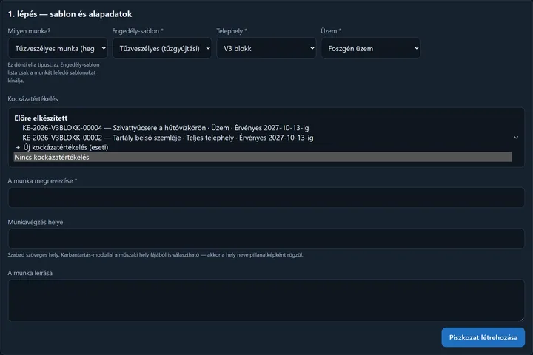Open the Engedély-sablon dropdown

pyautogui.click(x=162, y=48)
